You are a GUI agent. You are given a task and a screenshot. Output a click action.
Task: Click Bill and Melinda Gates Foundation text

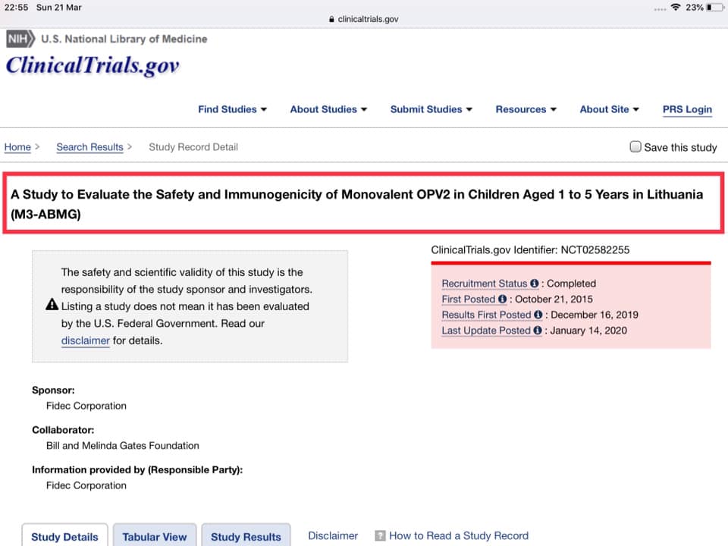(123, 446)
